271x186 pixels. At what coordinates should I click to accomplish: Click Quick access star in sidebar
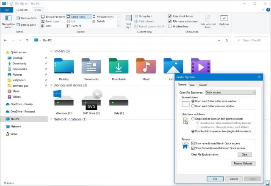8,52
